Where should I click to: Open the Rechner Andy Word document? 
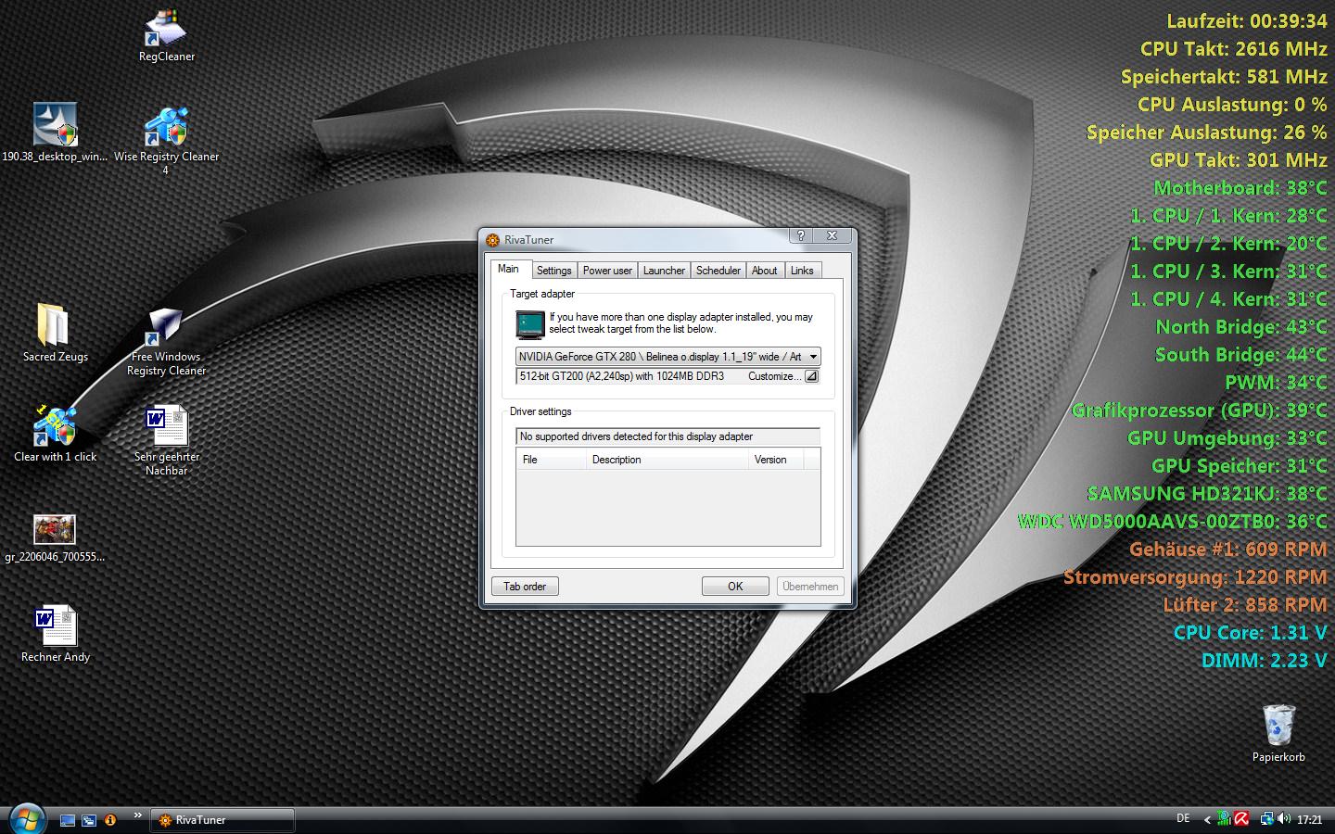[56, 633]
